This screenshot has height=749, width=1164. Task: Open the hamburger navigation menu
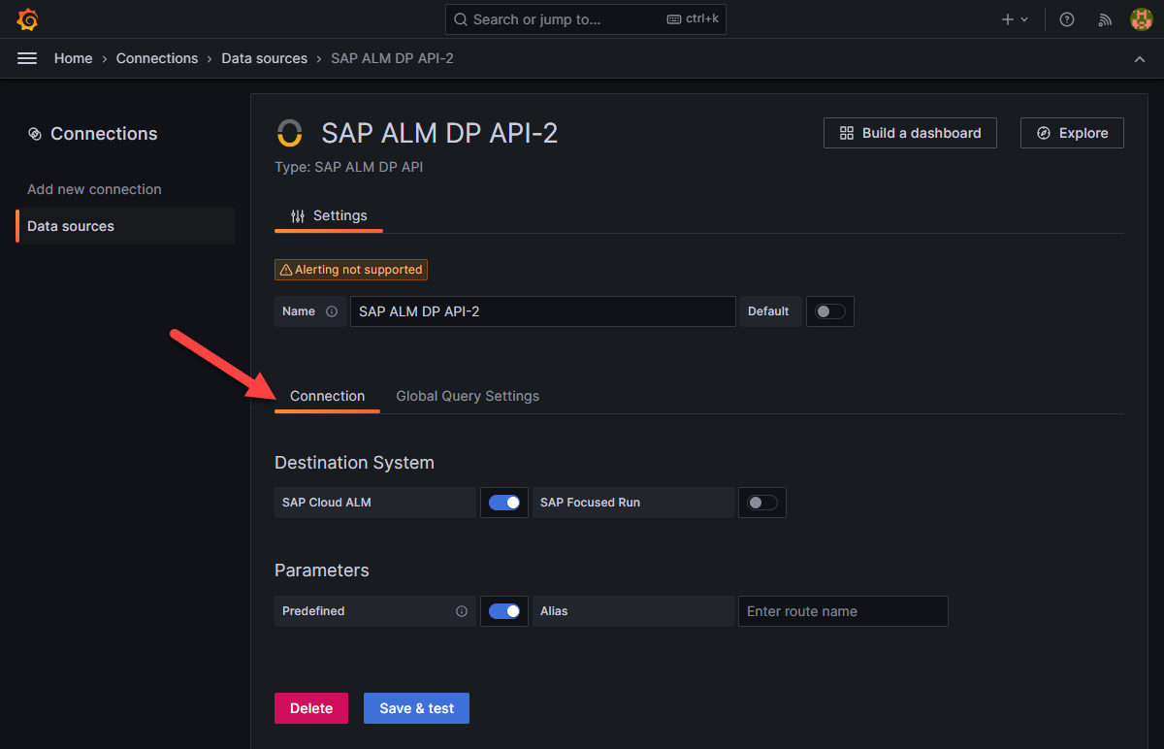[x=27, y=58]
